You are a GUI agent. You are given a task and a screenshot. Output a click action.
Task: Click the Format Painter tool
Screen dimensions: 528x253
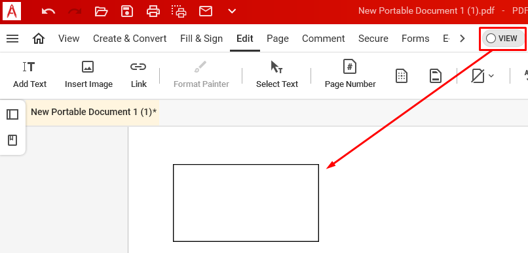[x=201, y=75]
